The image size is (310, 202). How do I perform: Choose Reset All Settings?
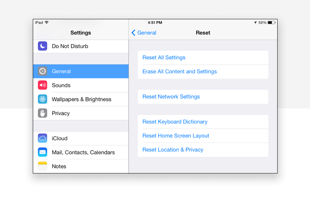(203, 57)
